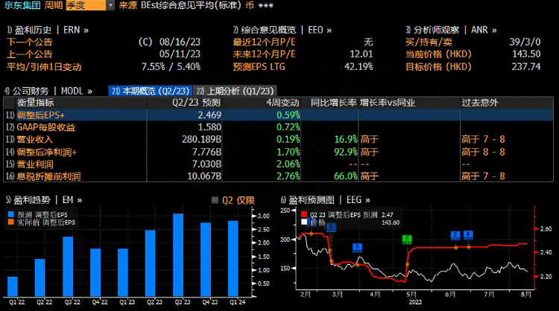Screen dimensions: 559x311
Task: Click the green earnings marker on chart
Action: point(407,239)
